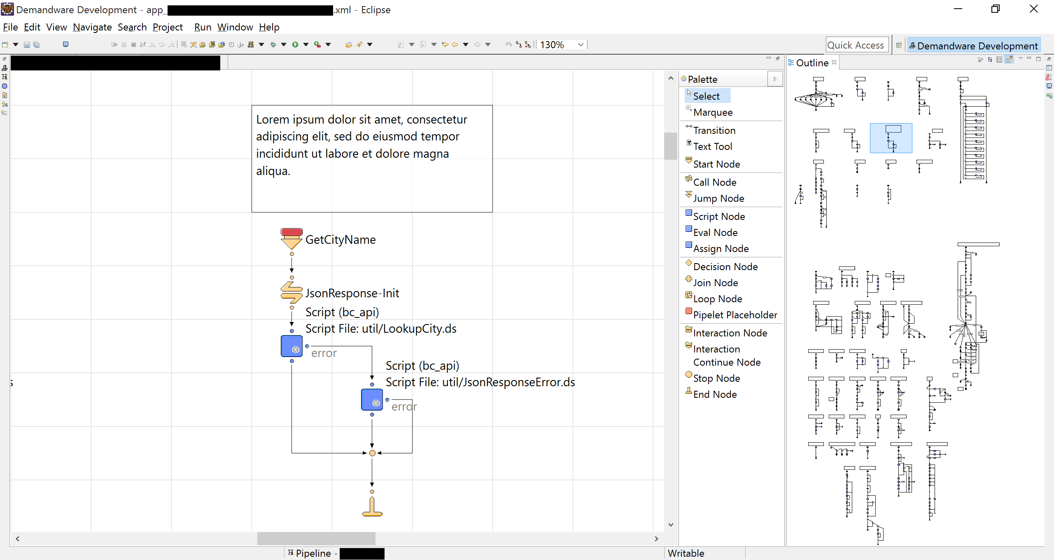Toggle the Select tool in the palette
The height and width of the screenshot is (560, 1054).
[x=707, y=96]
